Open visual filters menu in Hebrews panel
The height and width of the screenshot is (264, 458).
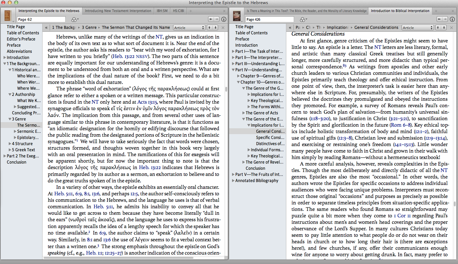click(75, 19)
